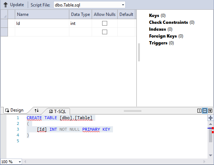The image size is (214, 165).
Task: Switch to the T-SQL tab
Action: click(57, 112)
